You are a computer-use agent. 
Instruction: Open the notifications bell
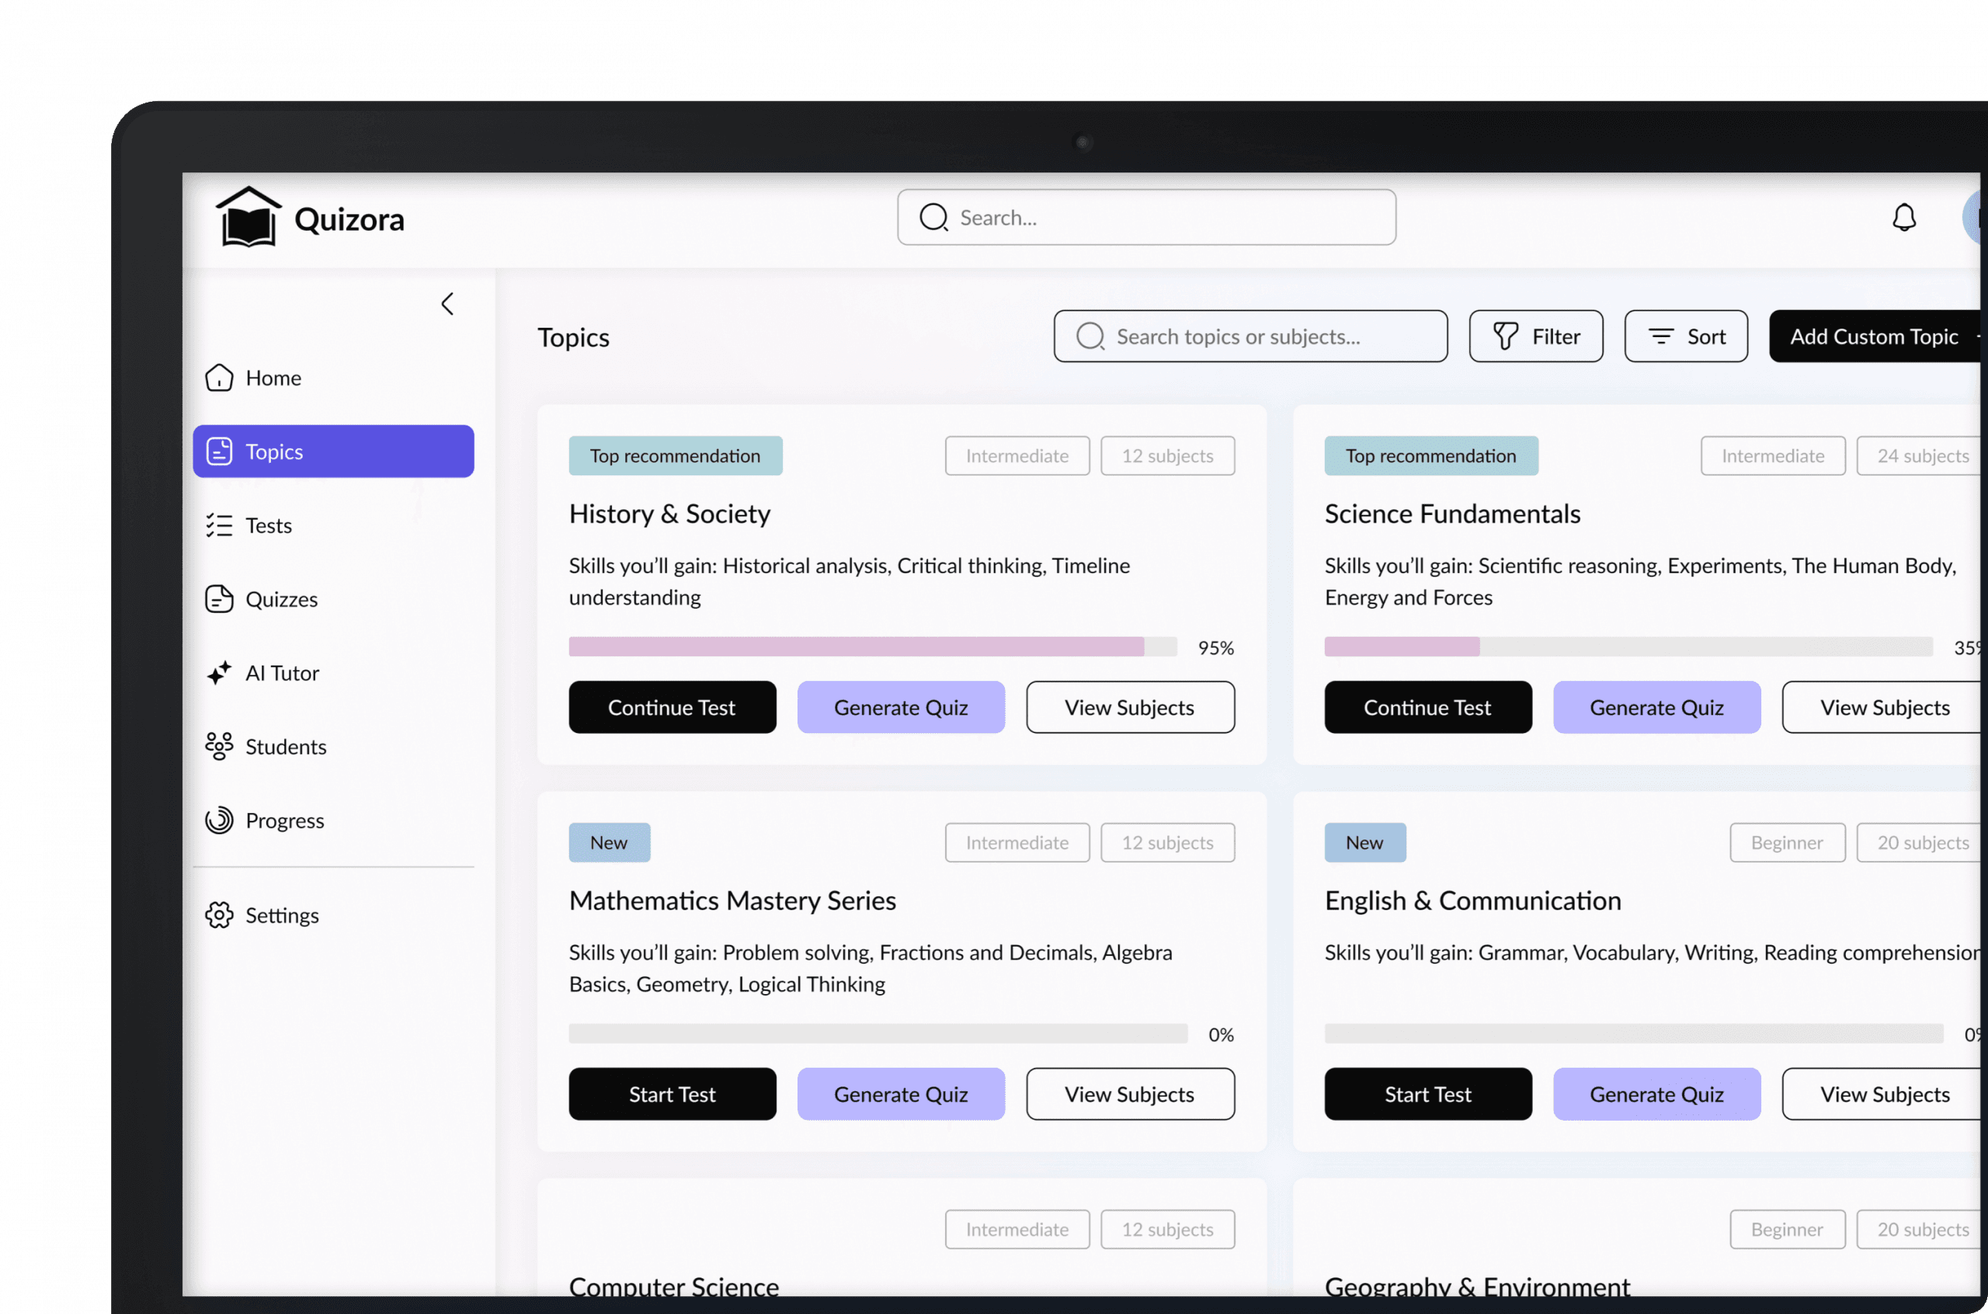1903,218
